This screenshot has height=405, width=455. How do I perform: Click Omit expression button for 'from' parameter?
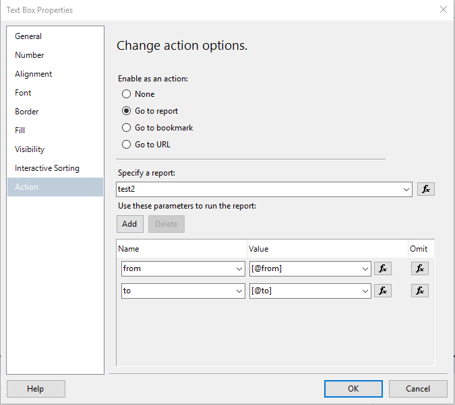pyautogui.click(x=419, y=268)
